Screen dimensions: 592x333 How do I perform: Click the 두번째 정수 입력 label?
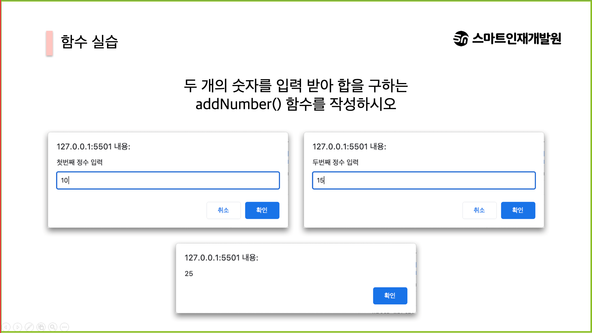click(335, 162)
